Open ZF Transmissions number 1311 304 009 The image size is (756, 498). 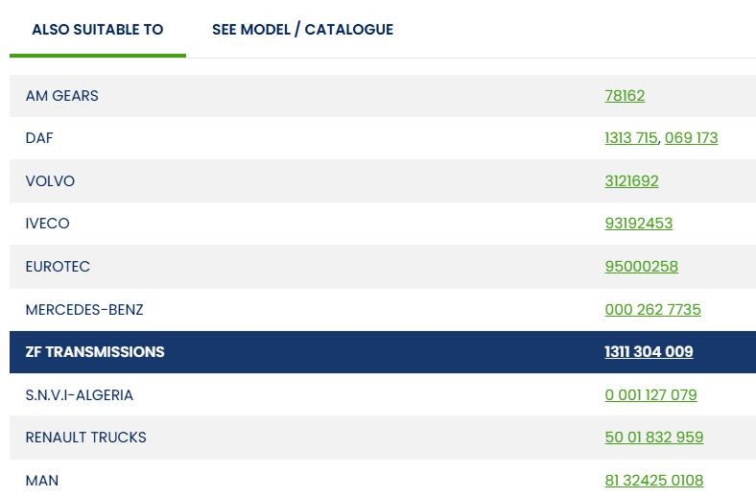point(649,352)
